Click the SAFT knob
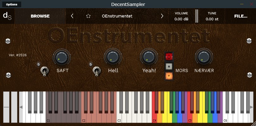 pyautogui.click(x=62, y=57)
